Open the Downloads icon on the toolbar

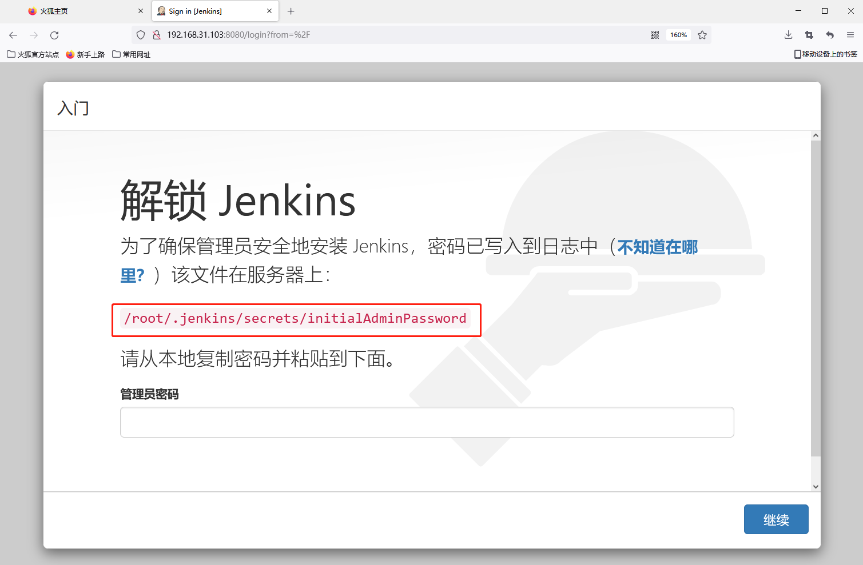(788, 35)
